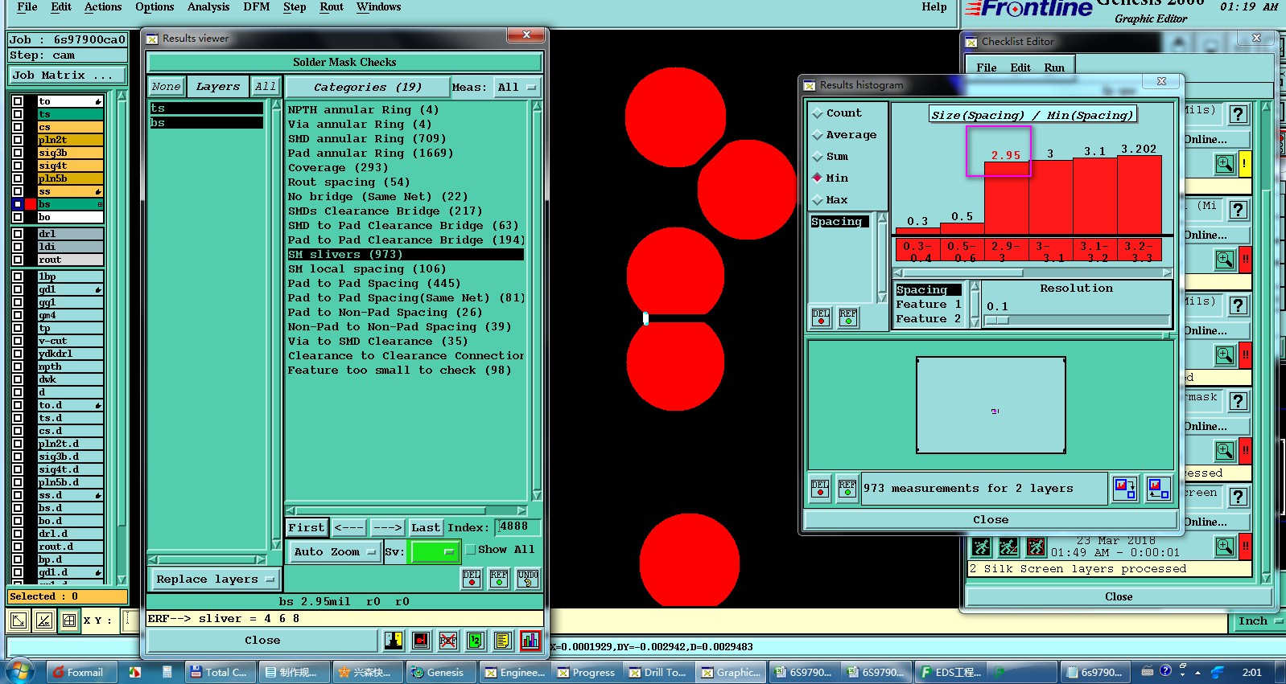Select the bs layer in Results viewer
Viewport: 1286px width, 684px height.
[x=206, y=122]
